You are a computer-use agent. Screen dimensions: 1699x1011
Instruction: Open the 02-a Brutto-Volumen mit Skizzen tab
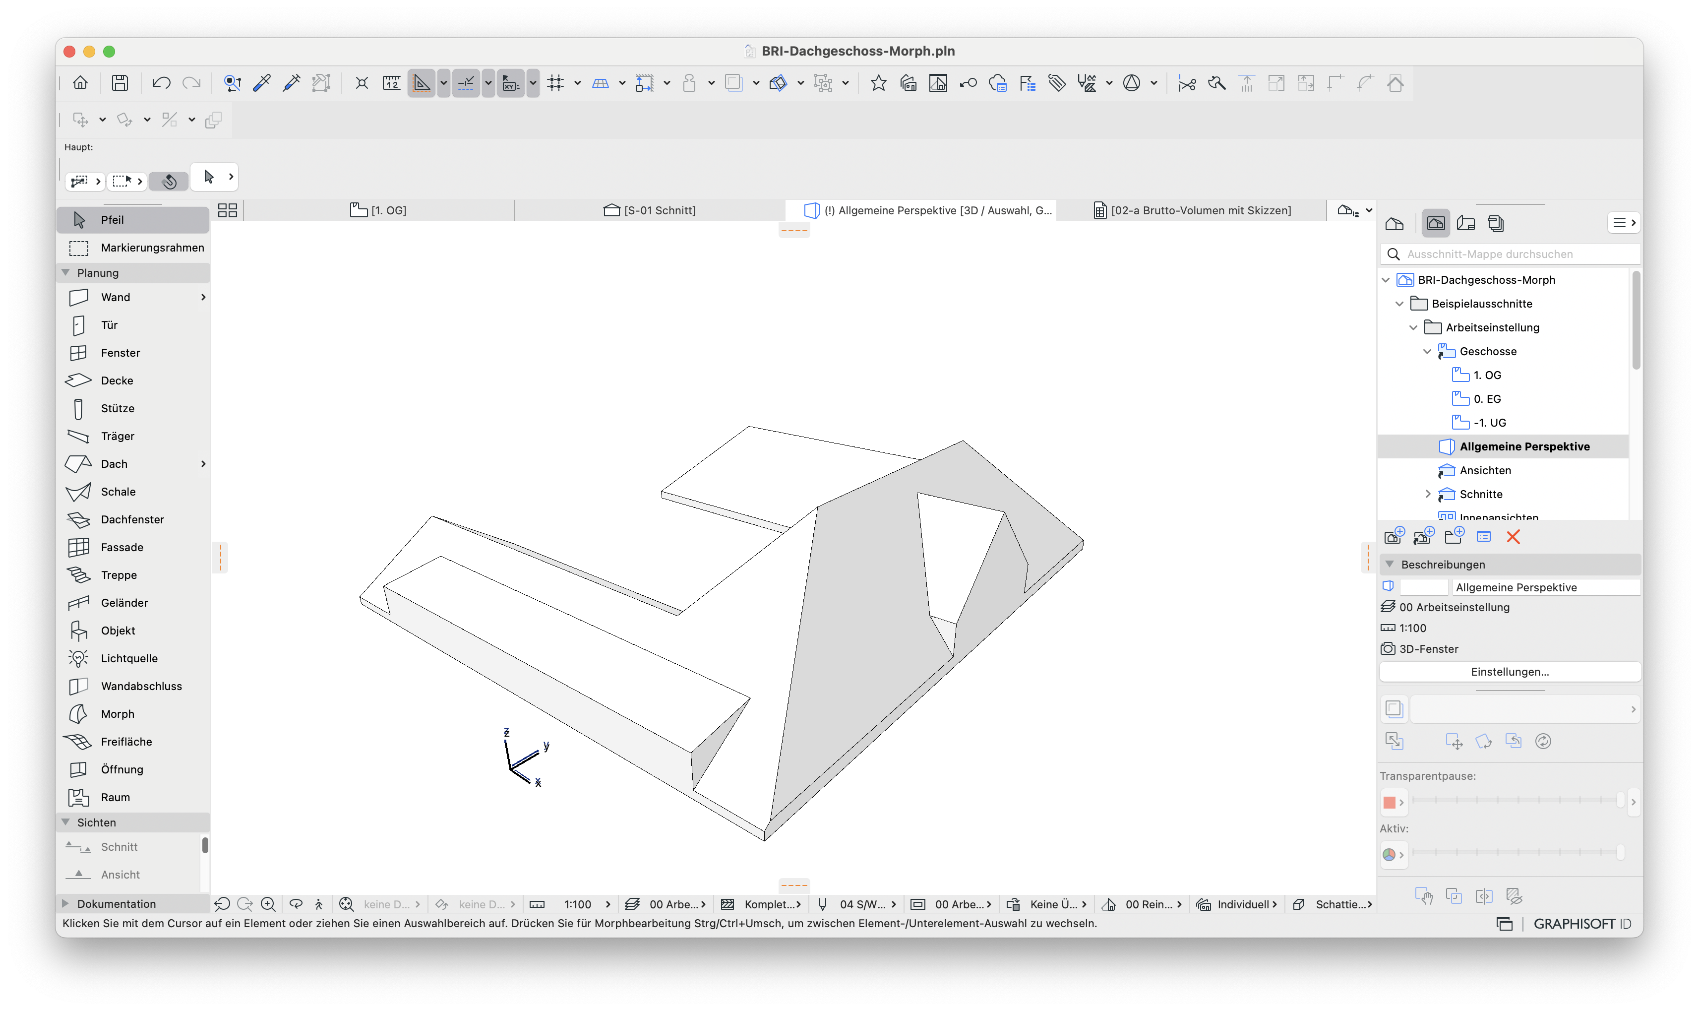click(x=1192, y=210)
